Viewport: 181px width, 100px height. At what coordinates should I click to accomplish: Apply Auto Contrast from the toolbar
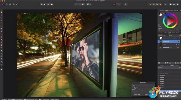coord(45,4)
